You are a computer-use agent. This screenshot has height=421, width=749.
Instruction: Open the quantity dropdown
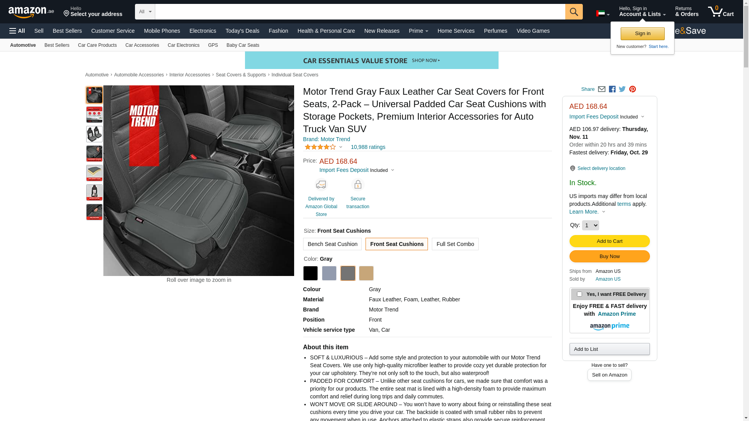590,225
